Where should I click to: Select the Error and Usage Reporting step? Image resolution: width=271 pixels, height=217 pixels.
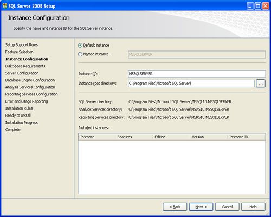(27, 101)
